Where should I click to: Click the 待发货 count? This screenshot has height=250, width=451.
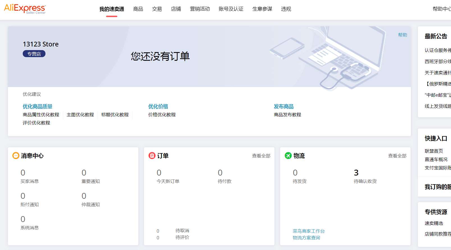295,172
